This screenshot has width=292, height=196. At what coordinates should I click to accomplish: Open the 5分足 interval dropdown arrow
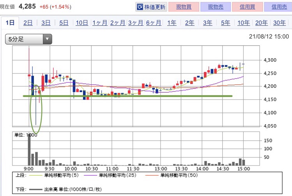coord(47,39)
